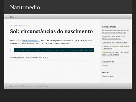
Task: Click the 'Posted by Anderson' text
Action: pyautogui.click(x=17, y=58)
